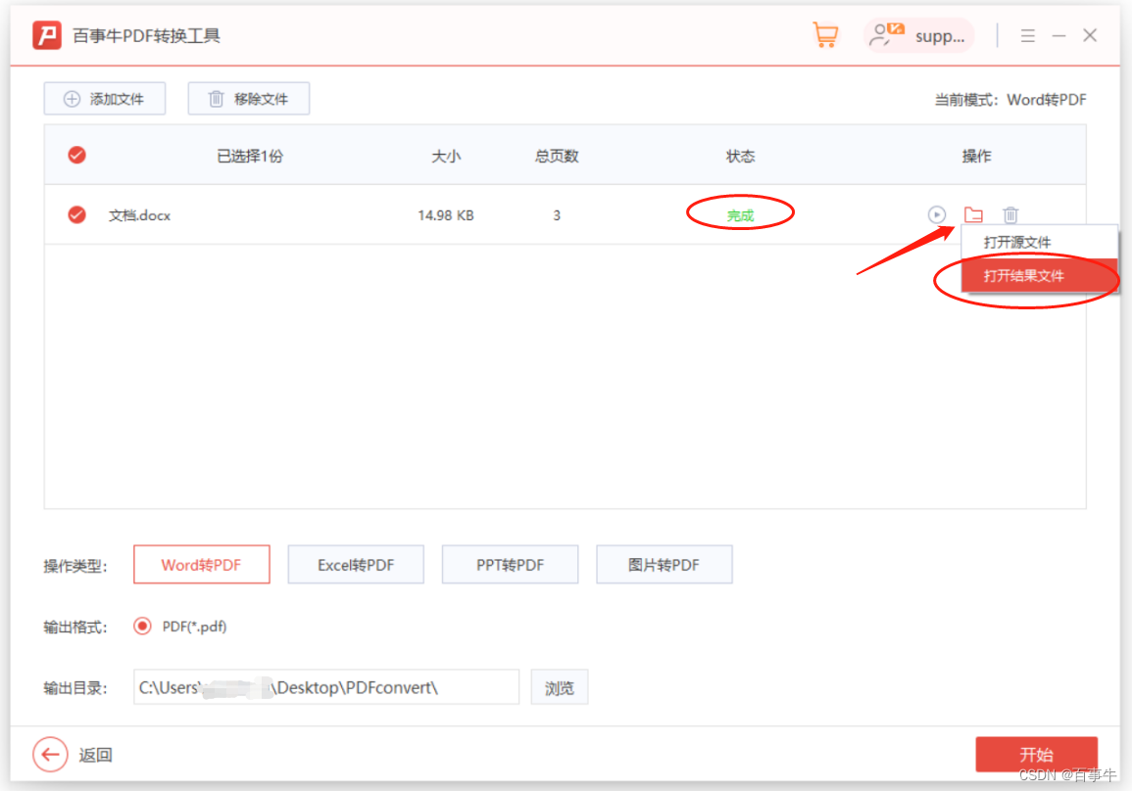Uncheck the 文档.docx row checkbox
The height and width of the screenshot is (791, 1132).
(77, 214)
